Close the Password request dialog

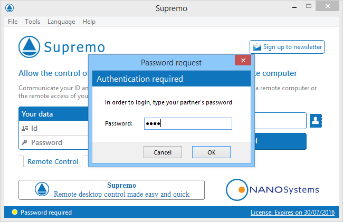pyautogui.click(x=243, y=61)
